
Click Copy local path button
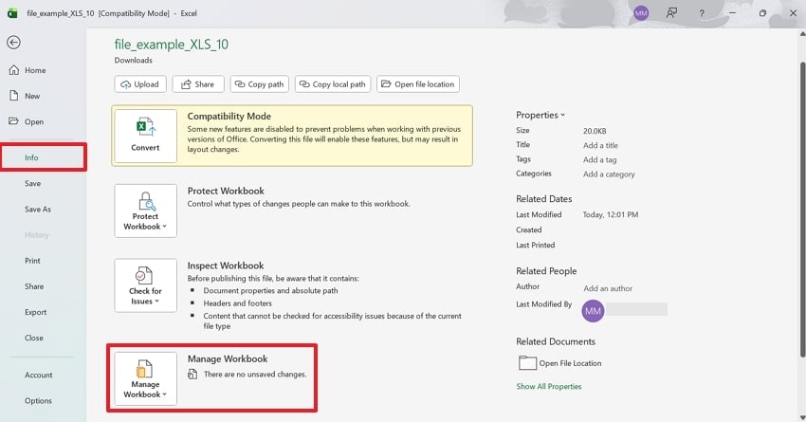coord(333,84)
